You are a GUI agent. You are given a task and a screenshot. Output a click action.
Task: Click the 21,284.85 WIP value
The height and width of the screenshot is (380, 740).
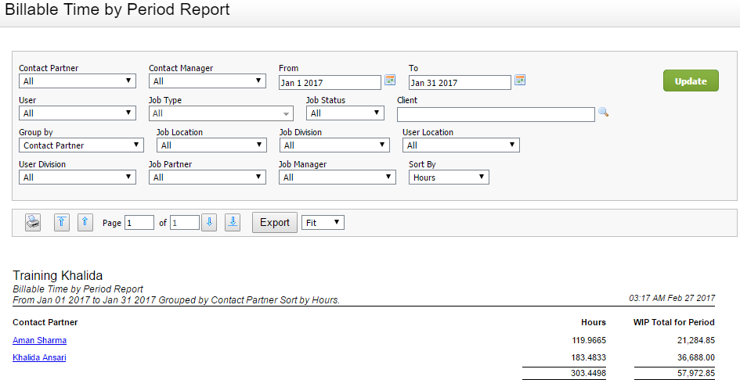pyautogui.click(x=695, y=340)
